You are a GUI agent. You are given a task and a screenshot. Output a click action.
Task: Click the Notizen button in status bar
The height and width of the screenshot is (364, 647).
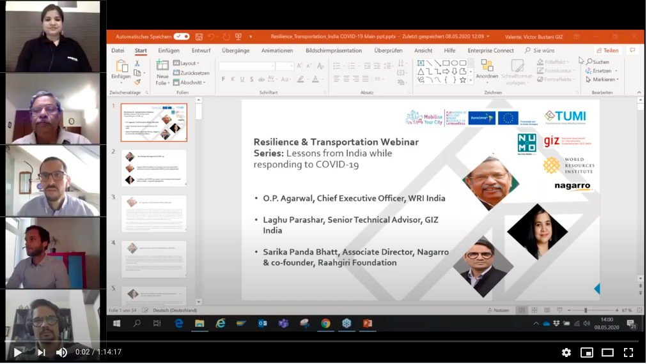tap(499, 310)
